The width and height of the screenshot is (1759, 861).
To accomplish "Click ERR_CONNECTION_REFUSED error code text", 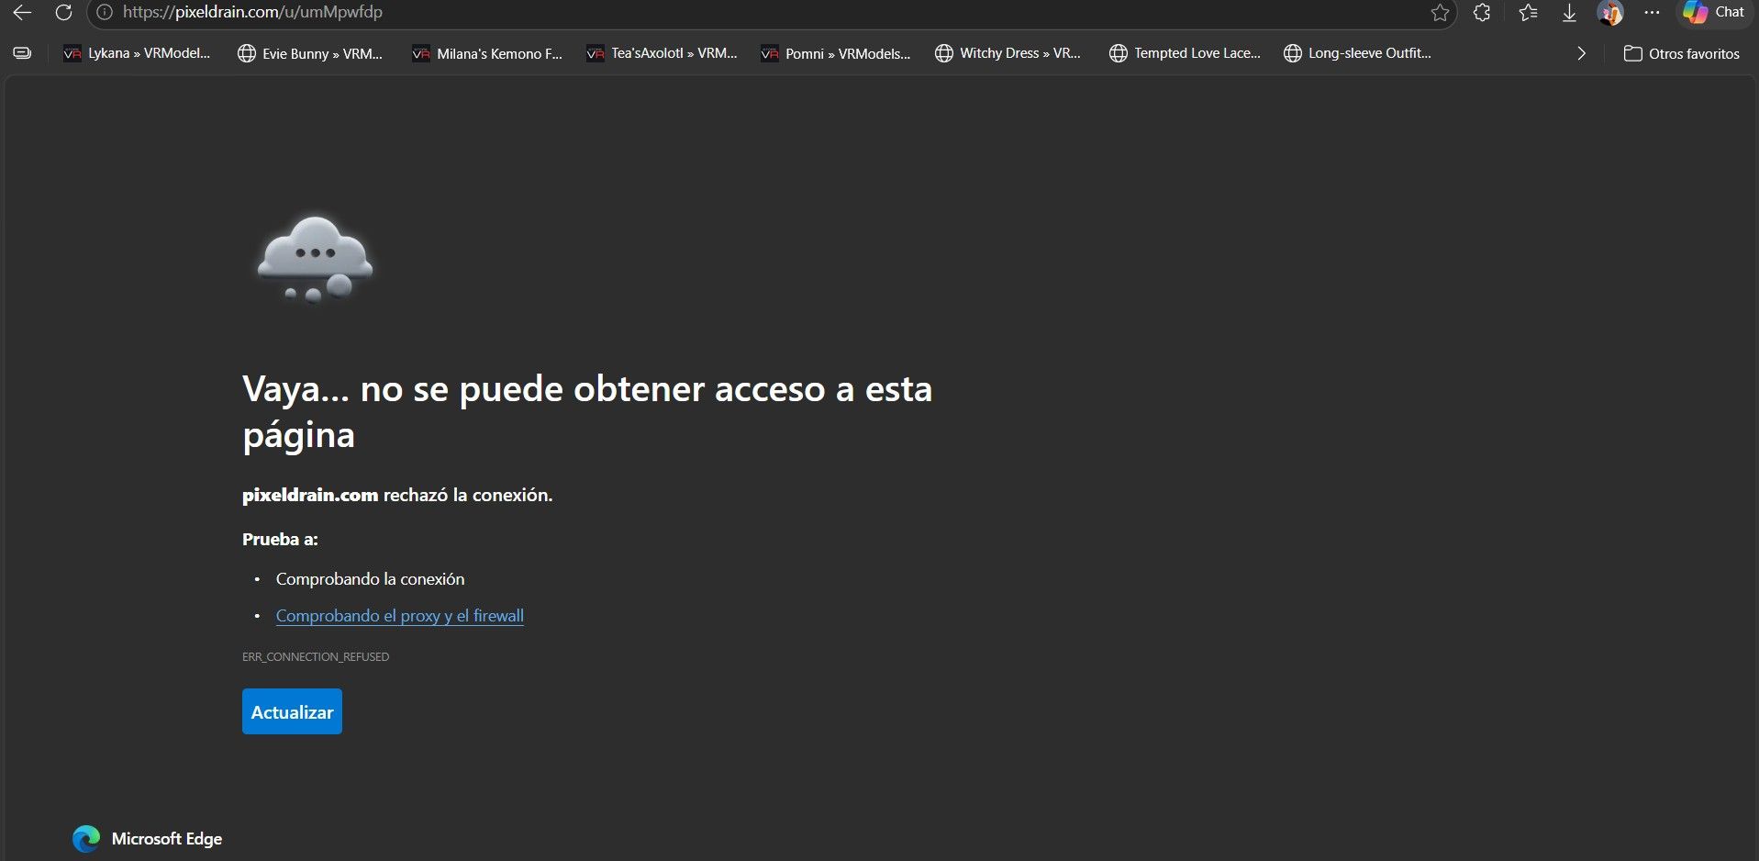I will [316, 657].
